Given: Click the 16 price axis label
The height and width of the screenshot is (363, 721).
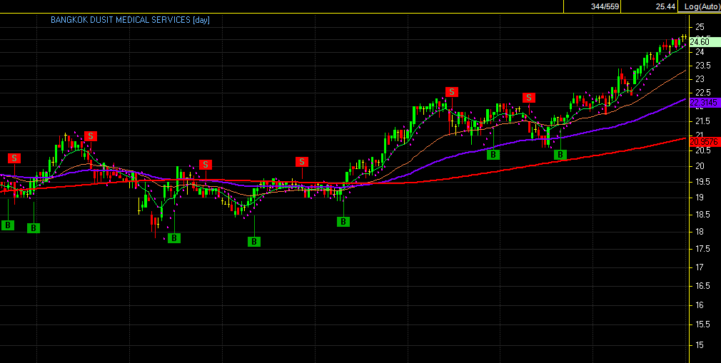Looking at the screenshot, I should click(x=700, y=305).
